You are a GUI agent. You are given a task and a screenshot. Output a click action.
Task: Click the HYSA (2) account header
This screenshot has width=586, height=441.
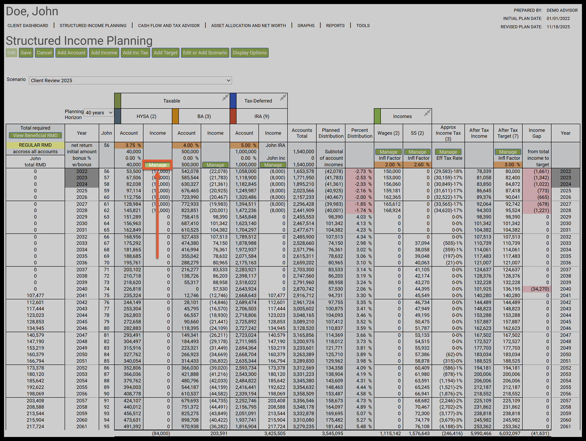146,116
